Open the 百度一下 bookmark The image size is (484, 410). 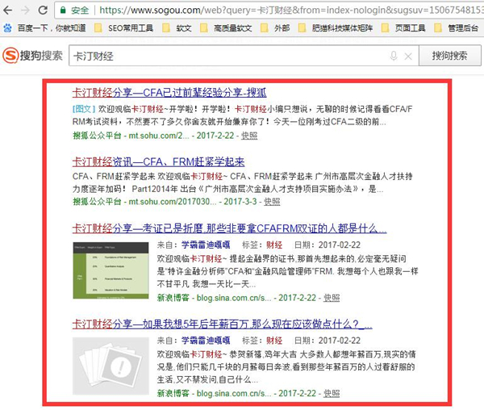tap(44, 28)
